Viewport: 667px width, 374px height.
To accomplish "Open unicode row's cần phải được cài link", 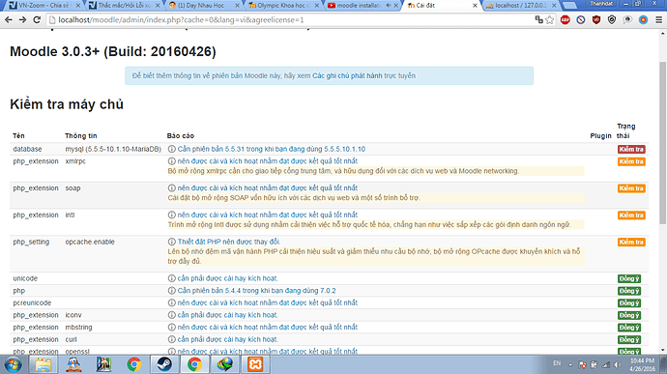I will point(227,278).
